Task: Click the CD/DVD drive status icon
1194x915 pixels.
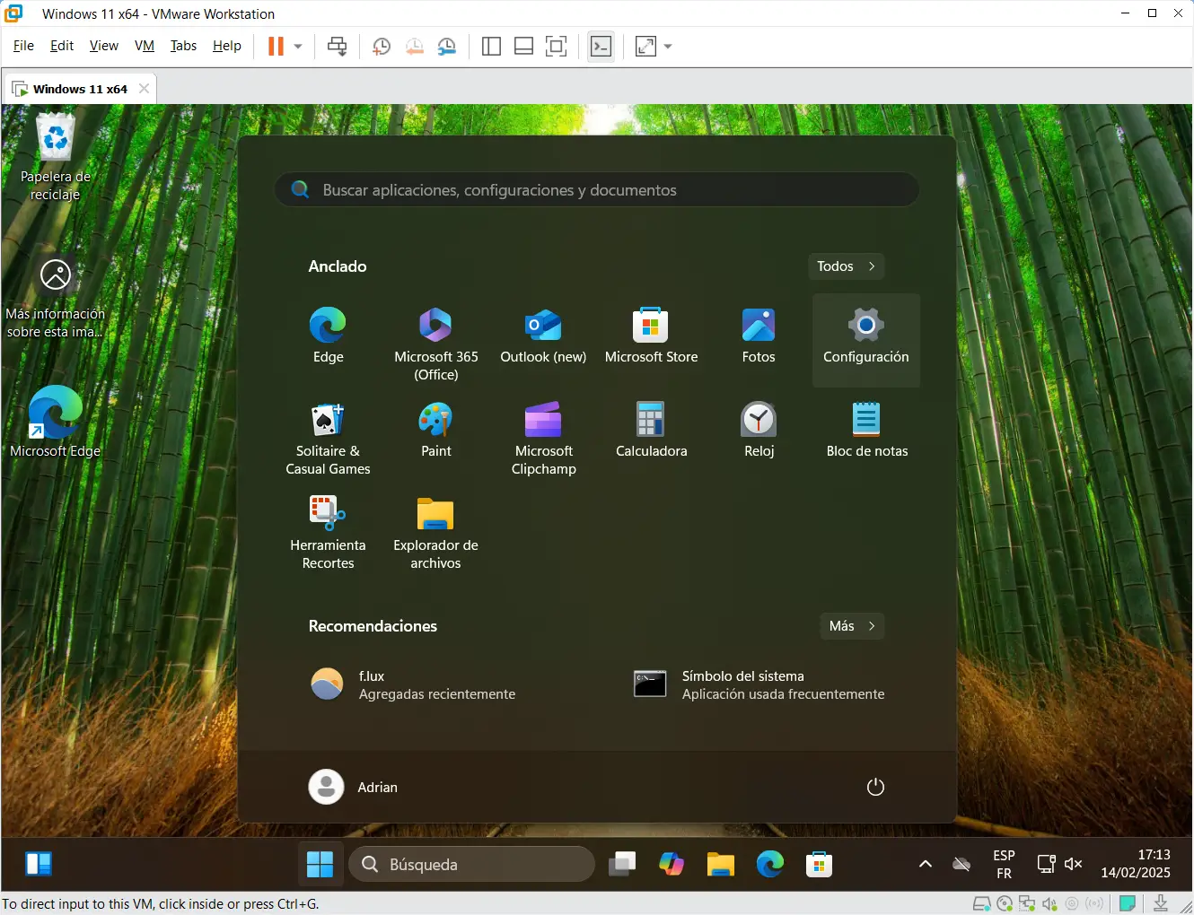Action: click(x=1005, y=903)
